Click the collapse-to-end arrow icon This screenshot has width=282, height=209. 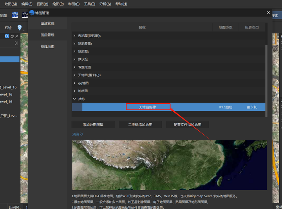tap(16, 43)
